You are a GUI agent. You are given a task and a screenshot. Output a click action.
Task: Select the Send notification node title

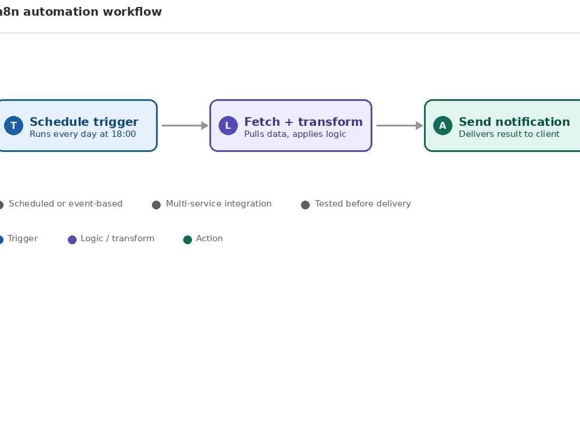pos(514,122)
